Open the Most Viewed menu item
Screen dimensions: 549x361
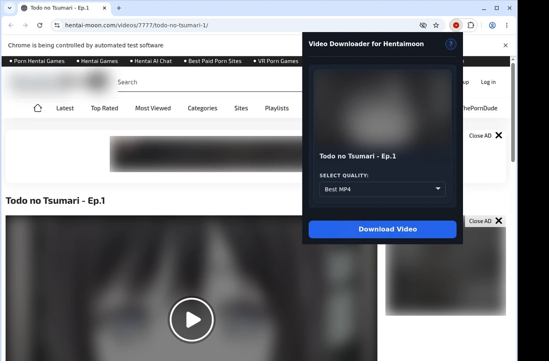coord(153,108)
